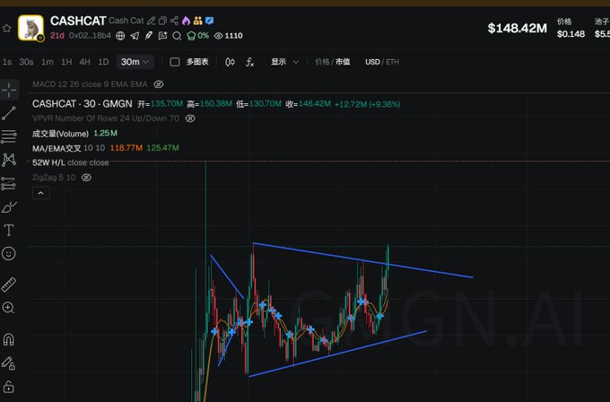Show the hidden VPVR indicator

point(190,118)
